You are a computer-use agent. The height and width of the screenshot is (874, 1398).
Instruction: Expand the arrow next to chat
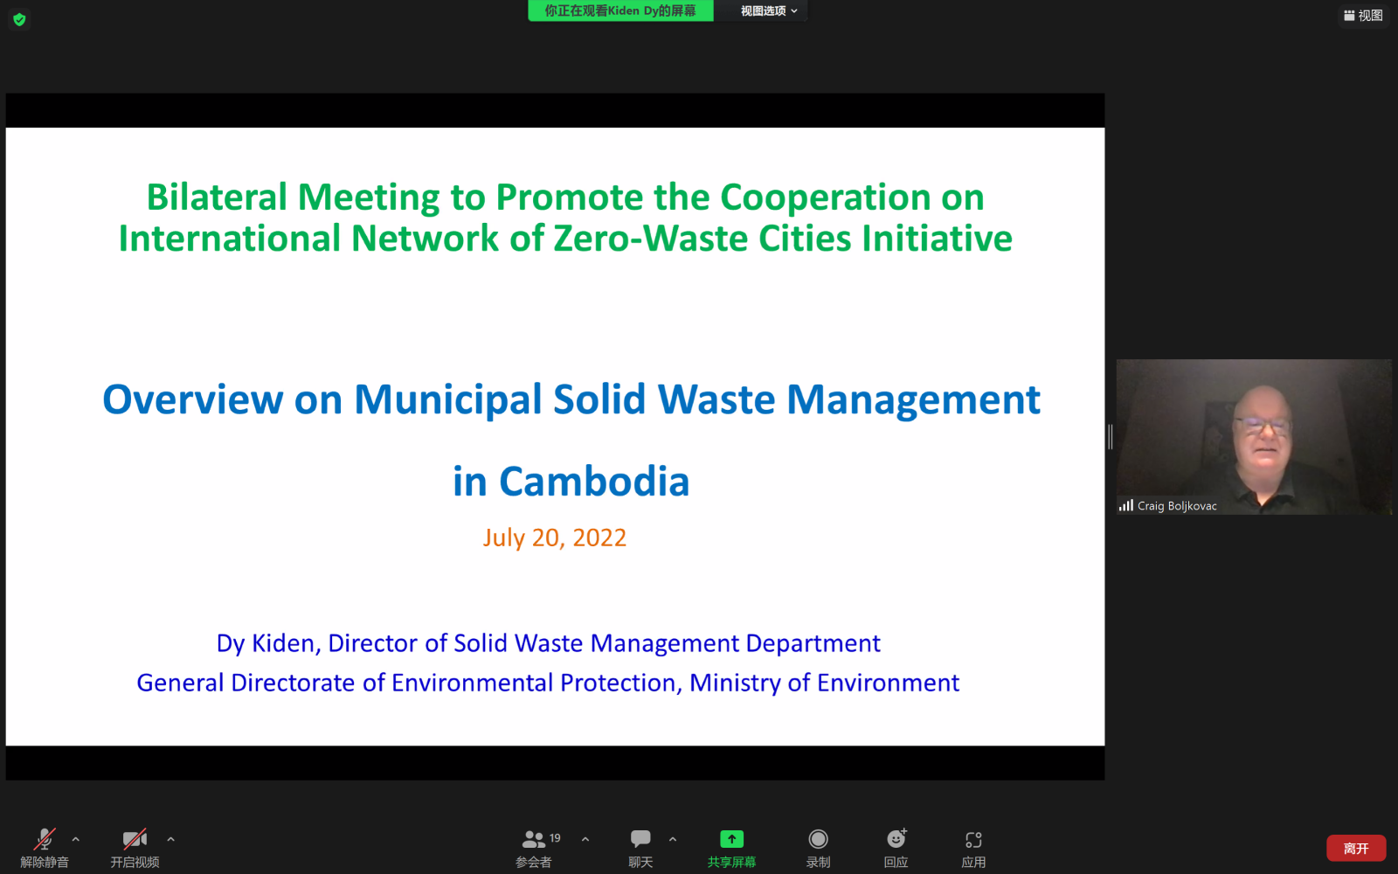click(x=673, y=839)
